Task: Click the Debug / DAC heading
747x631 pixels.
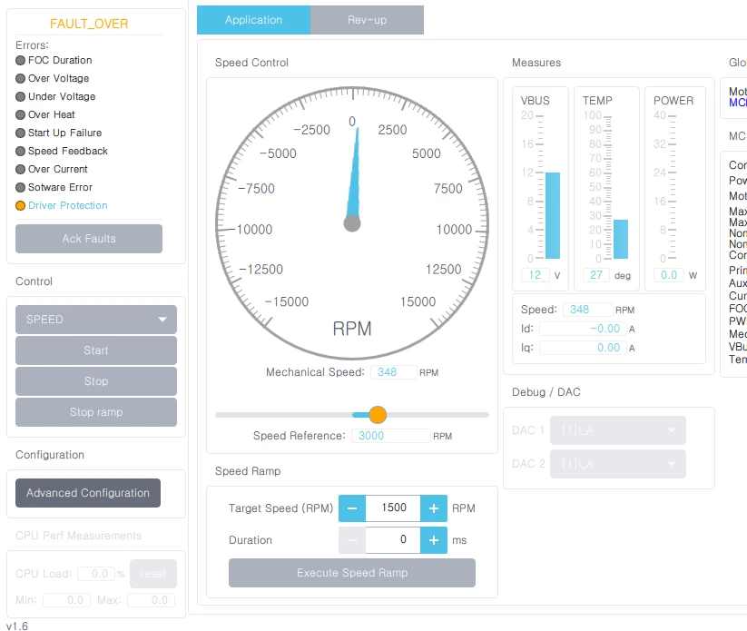Action: tap(546, 392)
